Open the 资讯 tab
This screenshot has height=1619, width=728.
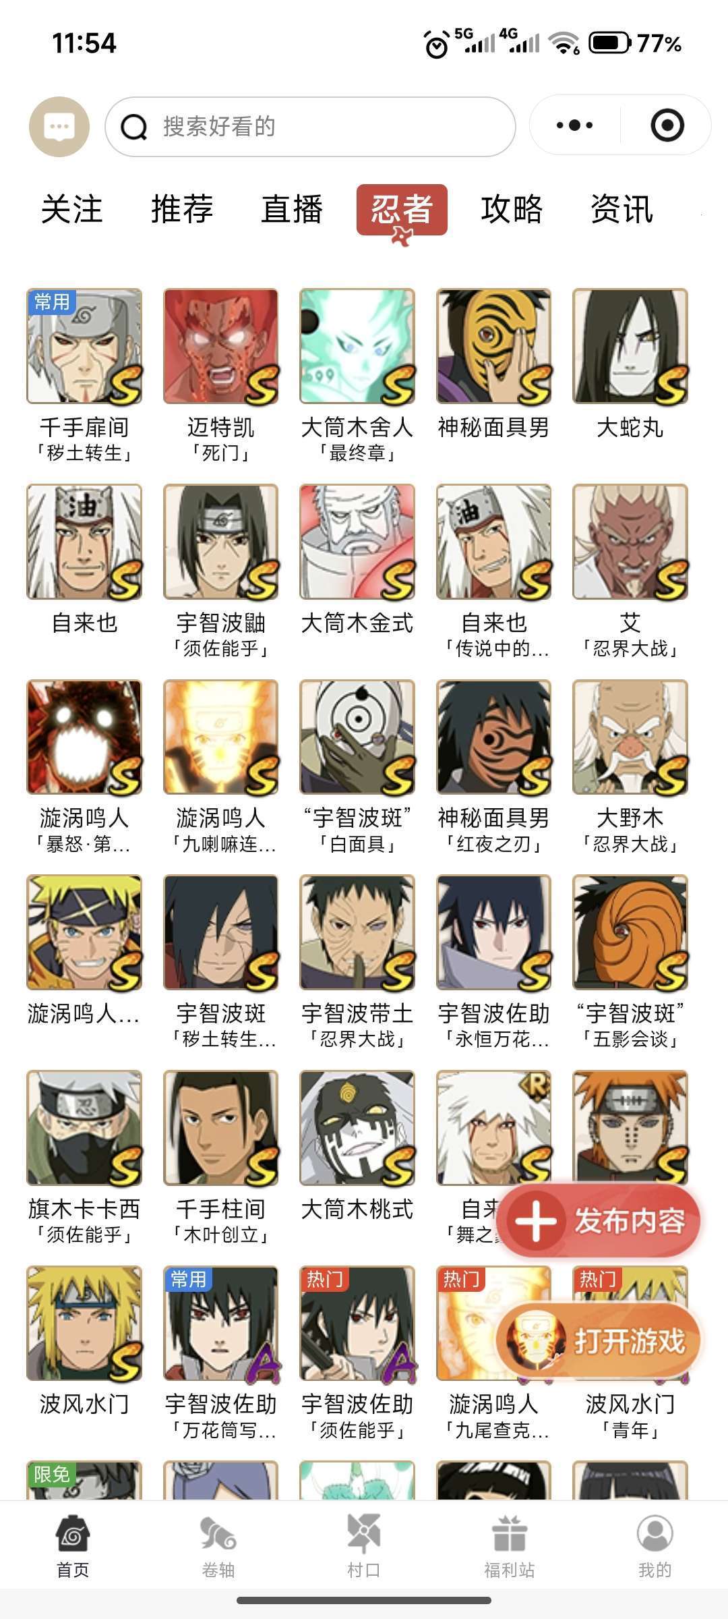[621, 209]
